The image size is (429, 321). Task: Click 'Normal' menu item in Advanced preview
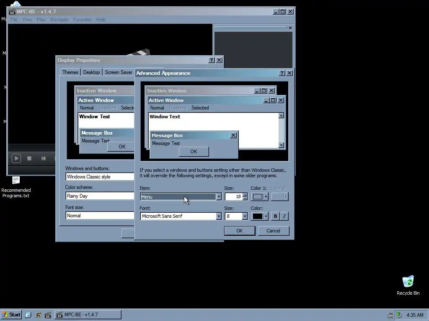tap(157, 108)
